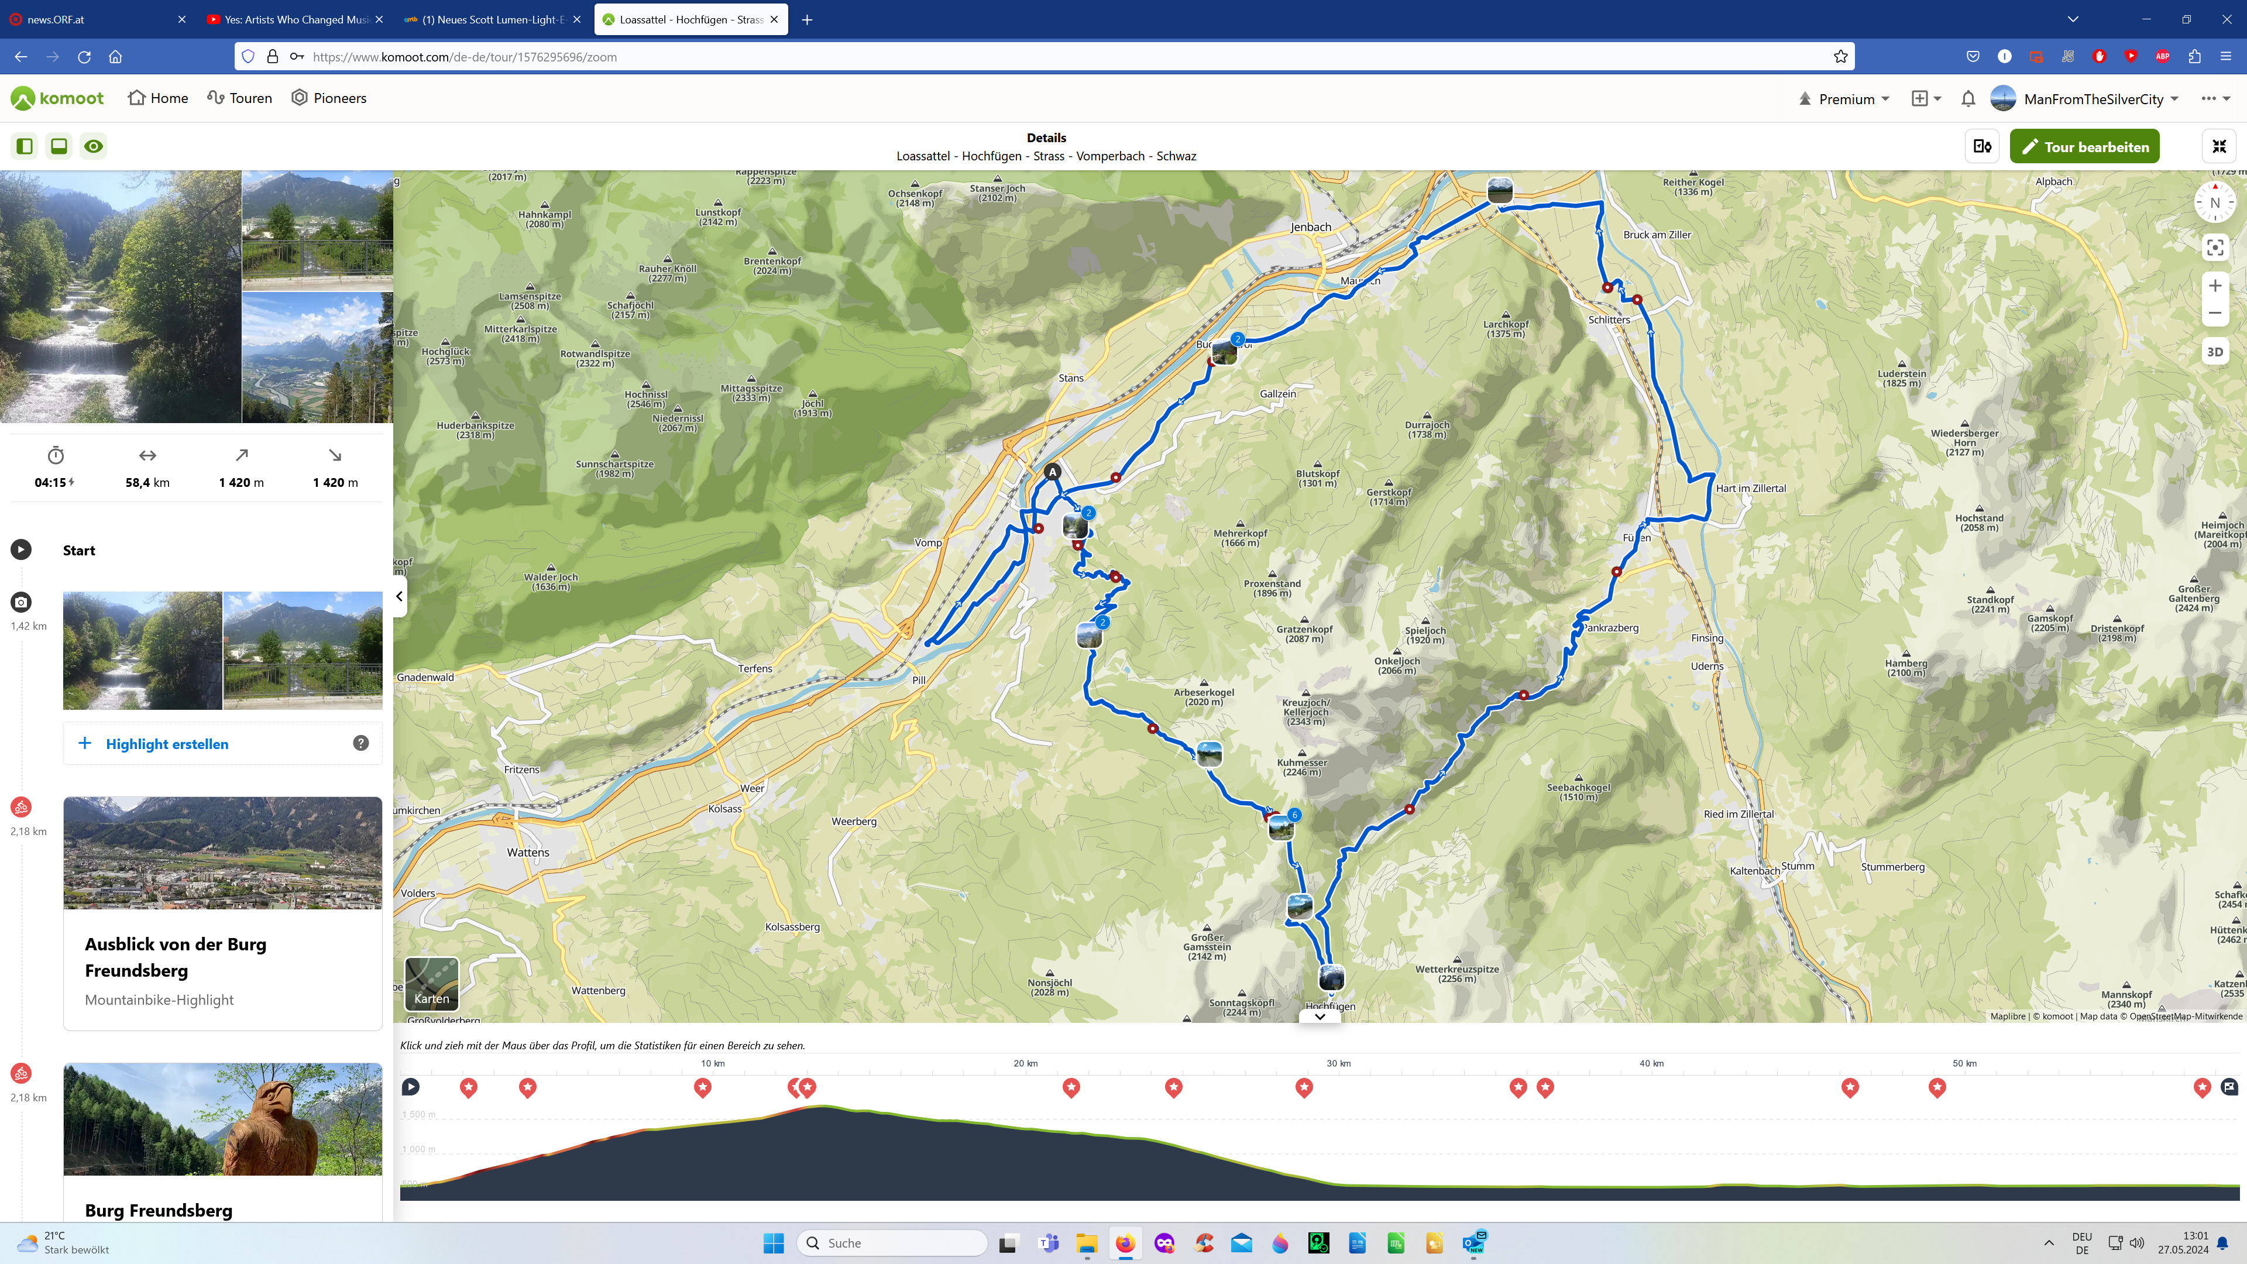Toggle the eye visibility button
Screen dimensions: 2247x1264
pos(94,146)
